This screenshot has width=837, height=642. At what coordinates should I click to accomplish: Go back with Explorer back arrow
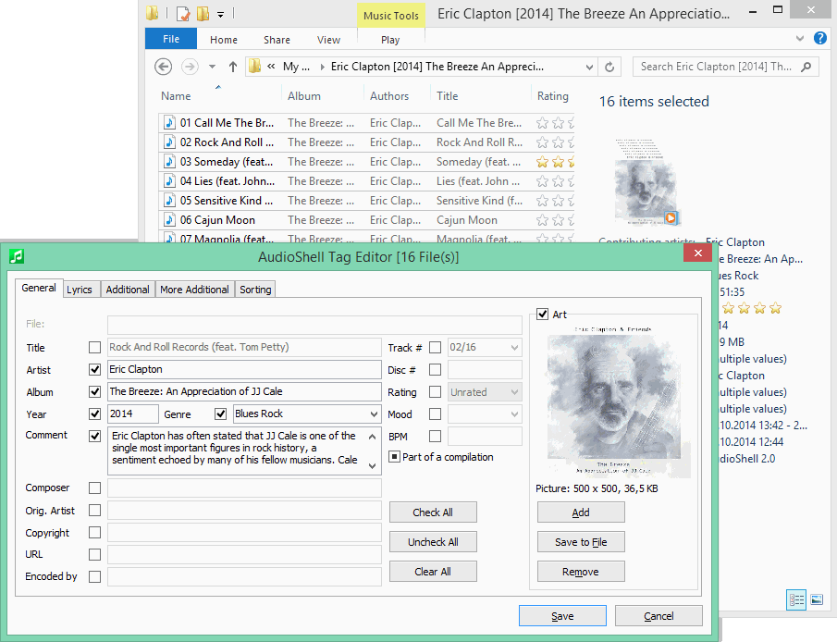coord(164,67)
